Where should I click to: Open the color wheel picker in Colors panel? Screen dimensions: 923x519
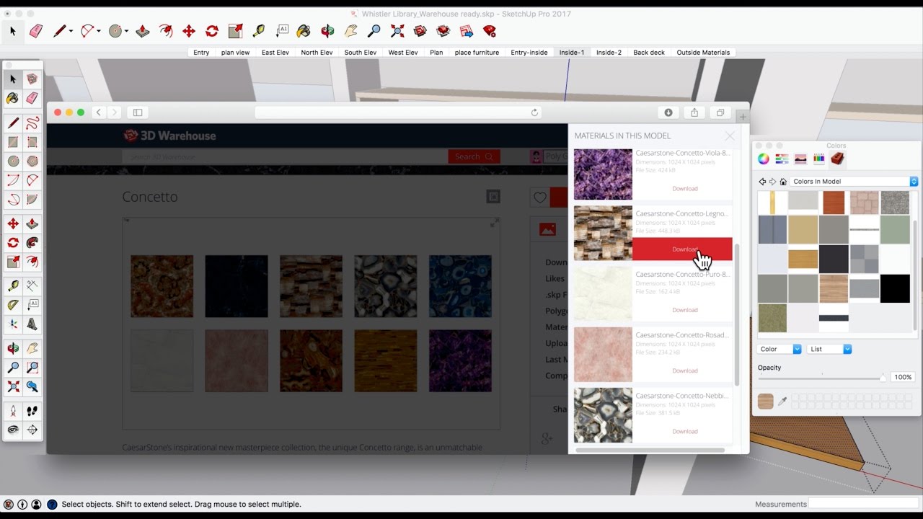(x=764, y=159)
